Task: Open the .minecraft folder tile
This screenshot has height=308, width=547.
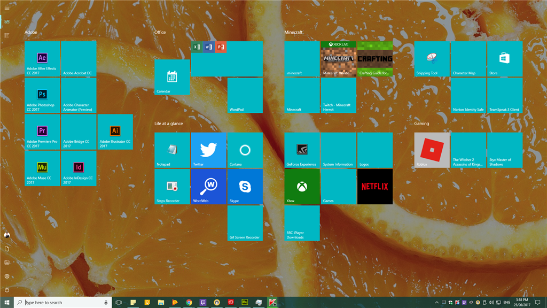Action: tap(302, 59)
